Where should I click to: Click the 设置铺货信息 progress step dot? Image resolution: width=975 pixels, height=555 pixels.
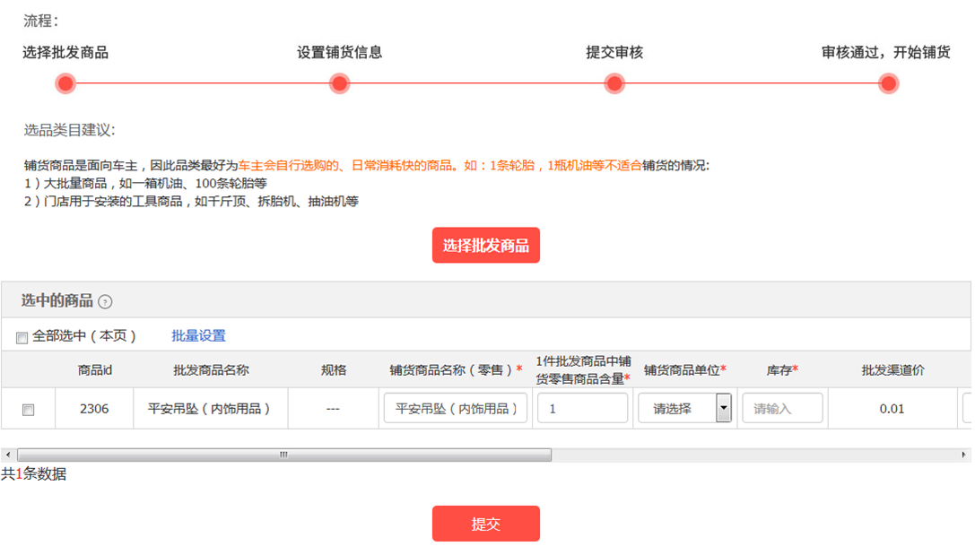point(339,82)
